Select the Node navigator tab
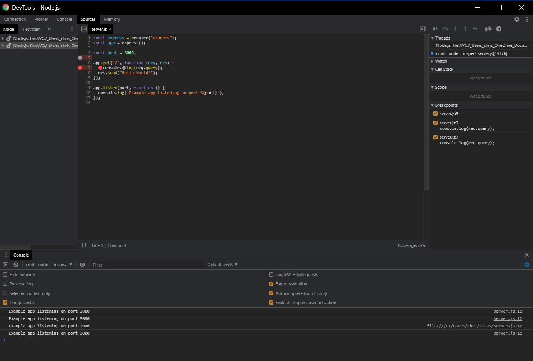This screenshot has width=533, height=361. pyautogui.click(x=9, y=29)
